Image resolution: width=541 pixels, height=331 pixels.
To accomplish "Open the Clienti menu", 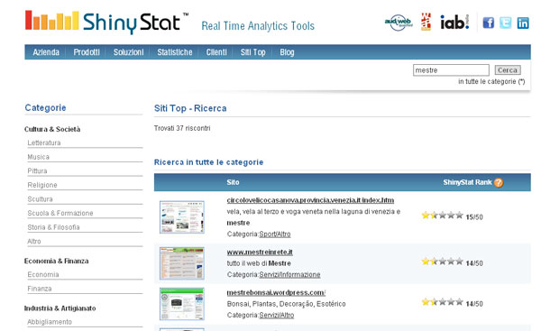I will tap(216, 52).
